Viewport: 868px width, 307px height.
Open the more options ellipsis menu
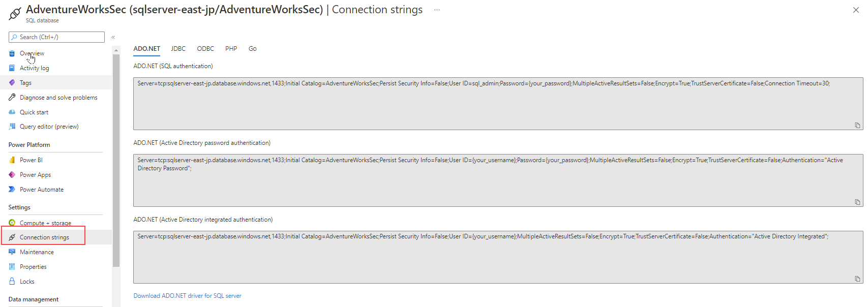coord(437,10)
